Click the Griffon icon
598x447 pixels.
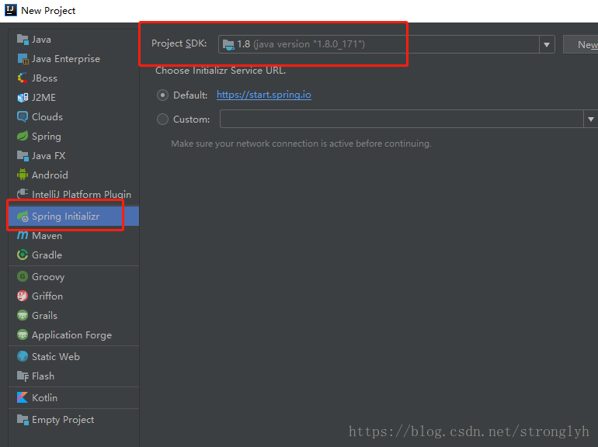pos(23,296)
